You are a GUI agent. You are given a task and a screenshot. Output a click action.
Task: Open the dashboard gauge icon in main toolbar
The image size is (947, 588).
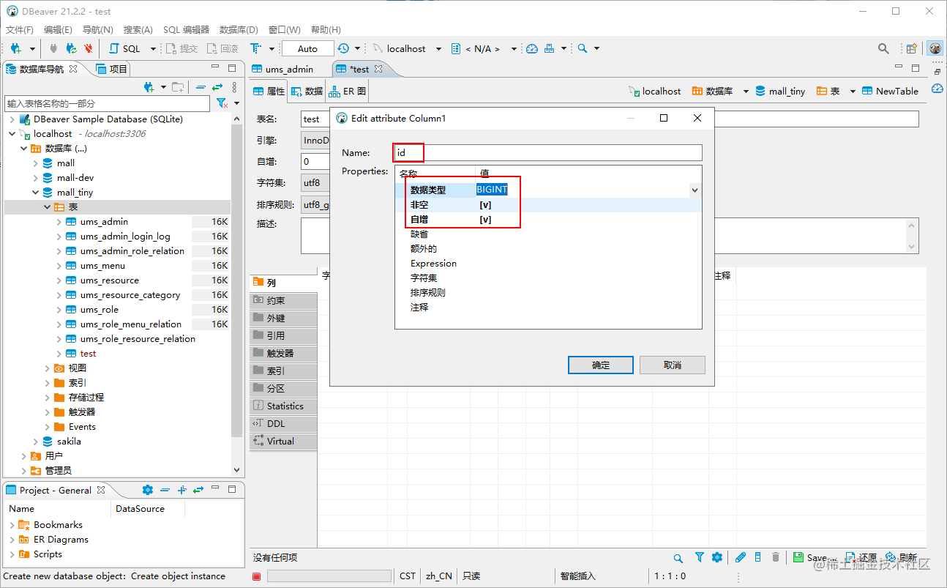(x=532, y=48)
